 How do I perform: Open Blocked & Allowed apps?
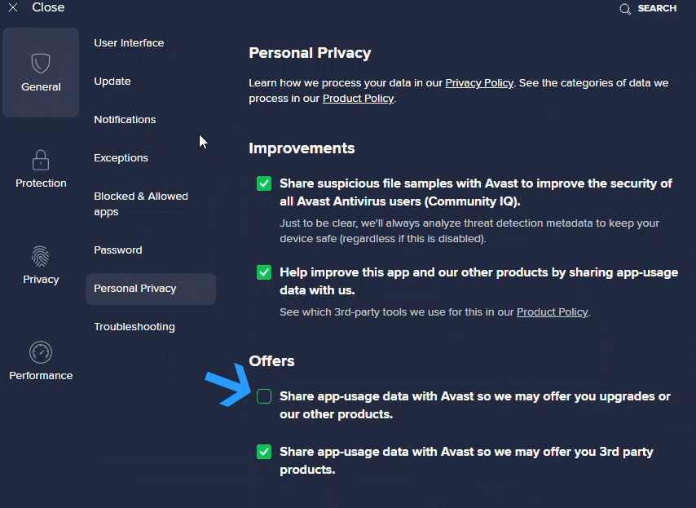click(141, 204)
